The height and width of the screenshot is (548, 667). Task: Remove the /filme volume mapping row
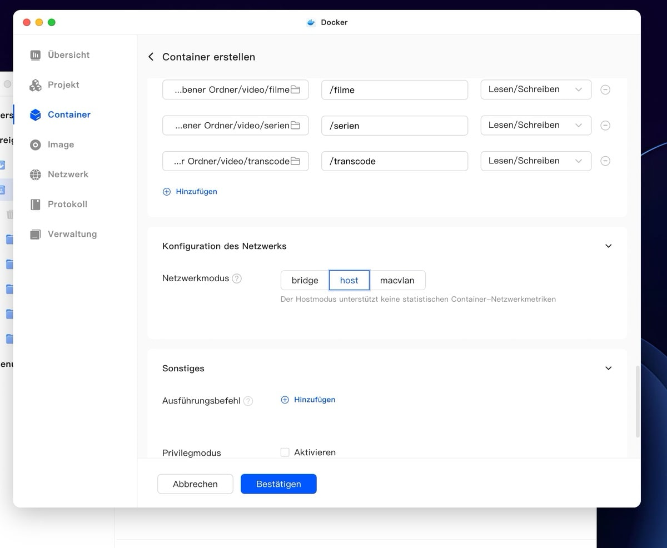coord(606,89)
